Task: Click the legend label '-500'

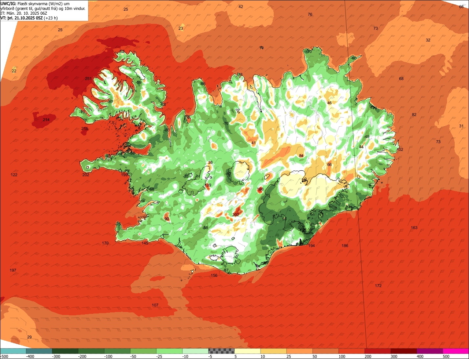Action: coord(4,356)
